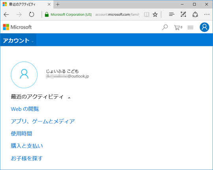This screenshot has width=213, height=170.
Task: Make a Web Note with pen icon
Action: (183, 14)
